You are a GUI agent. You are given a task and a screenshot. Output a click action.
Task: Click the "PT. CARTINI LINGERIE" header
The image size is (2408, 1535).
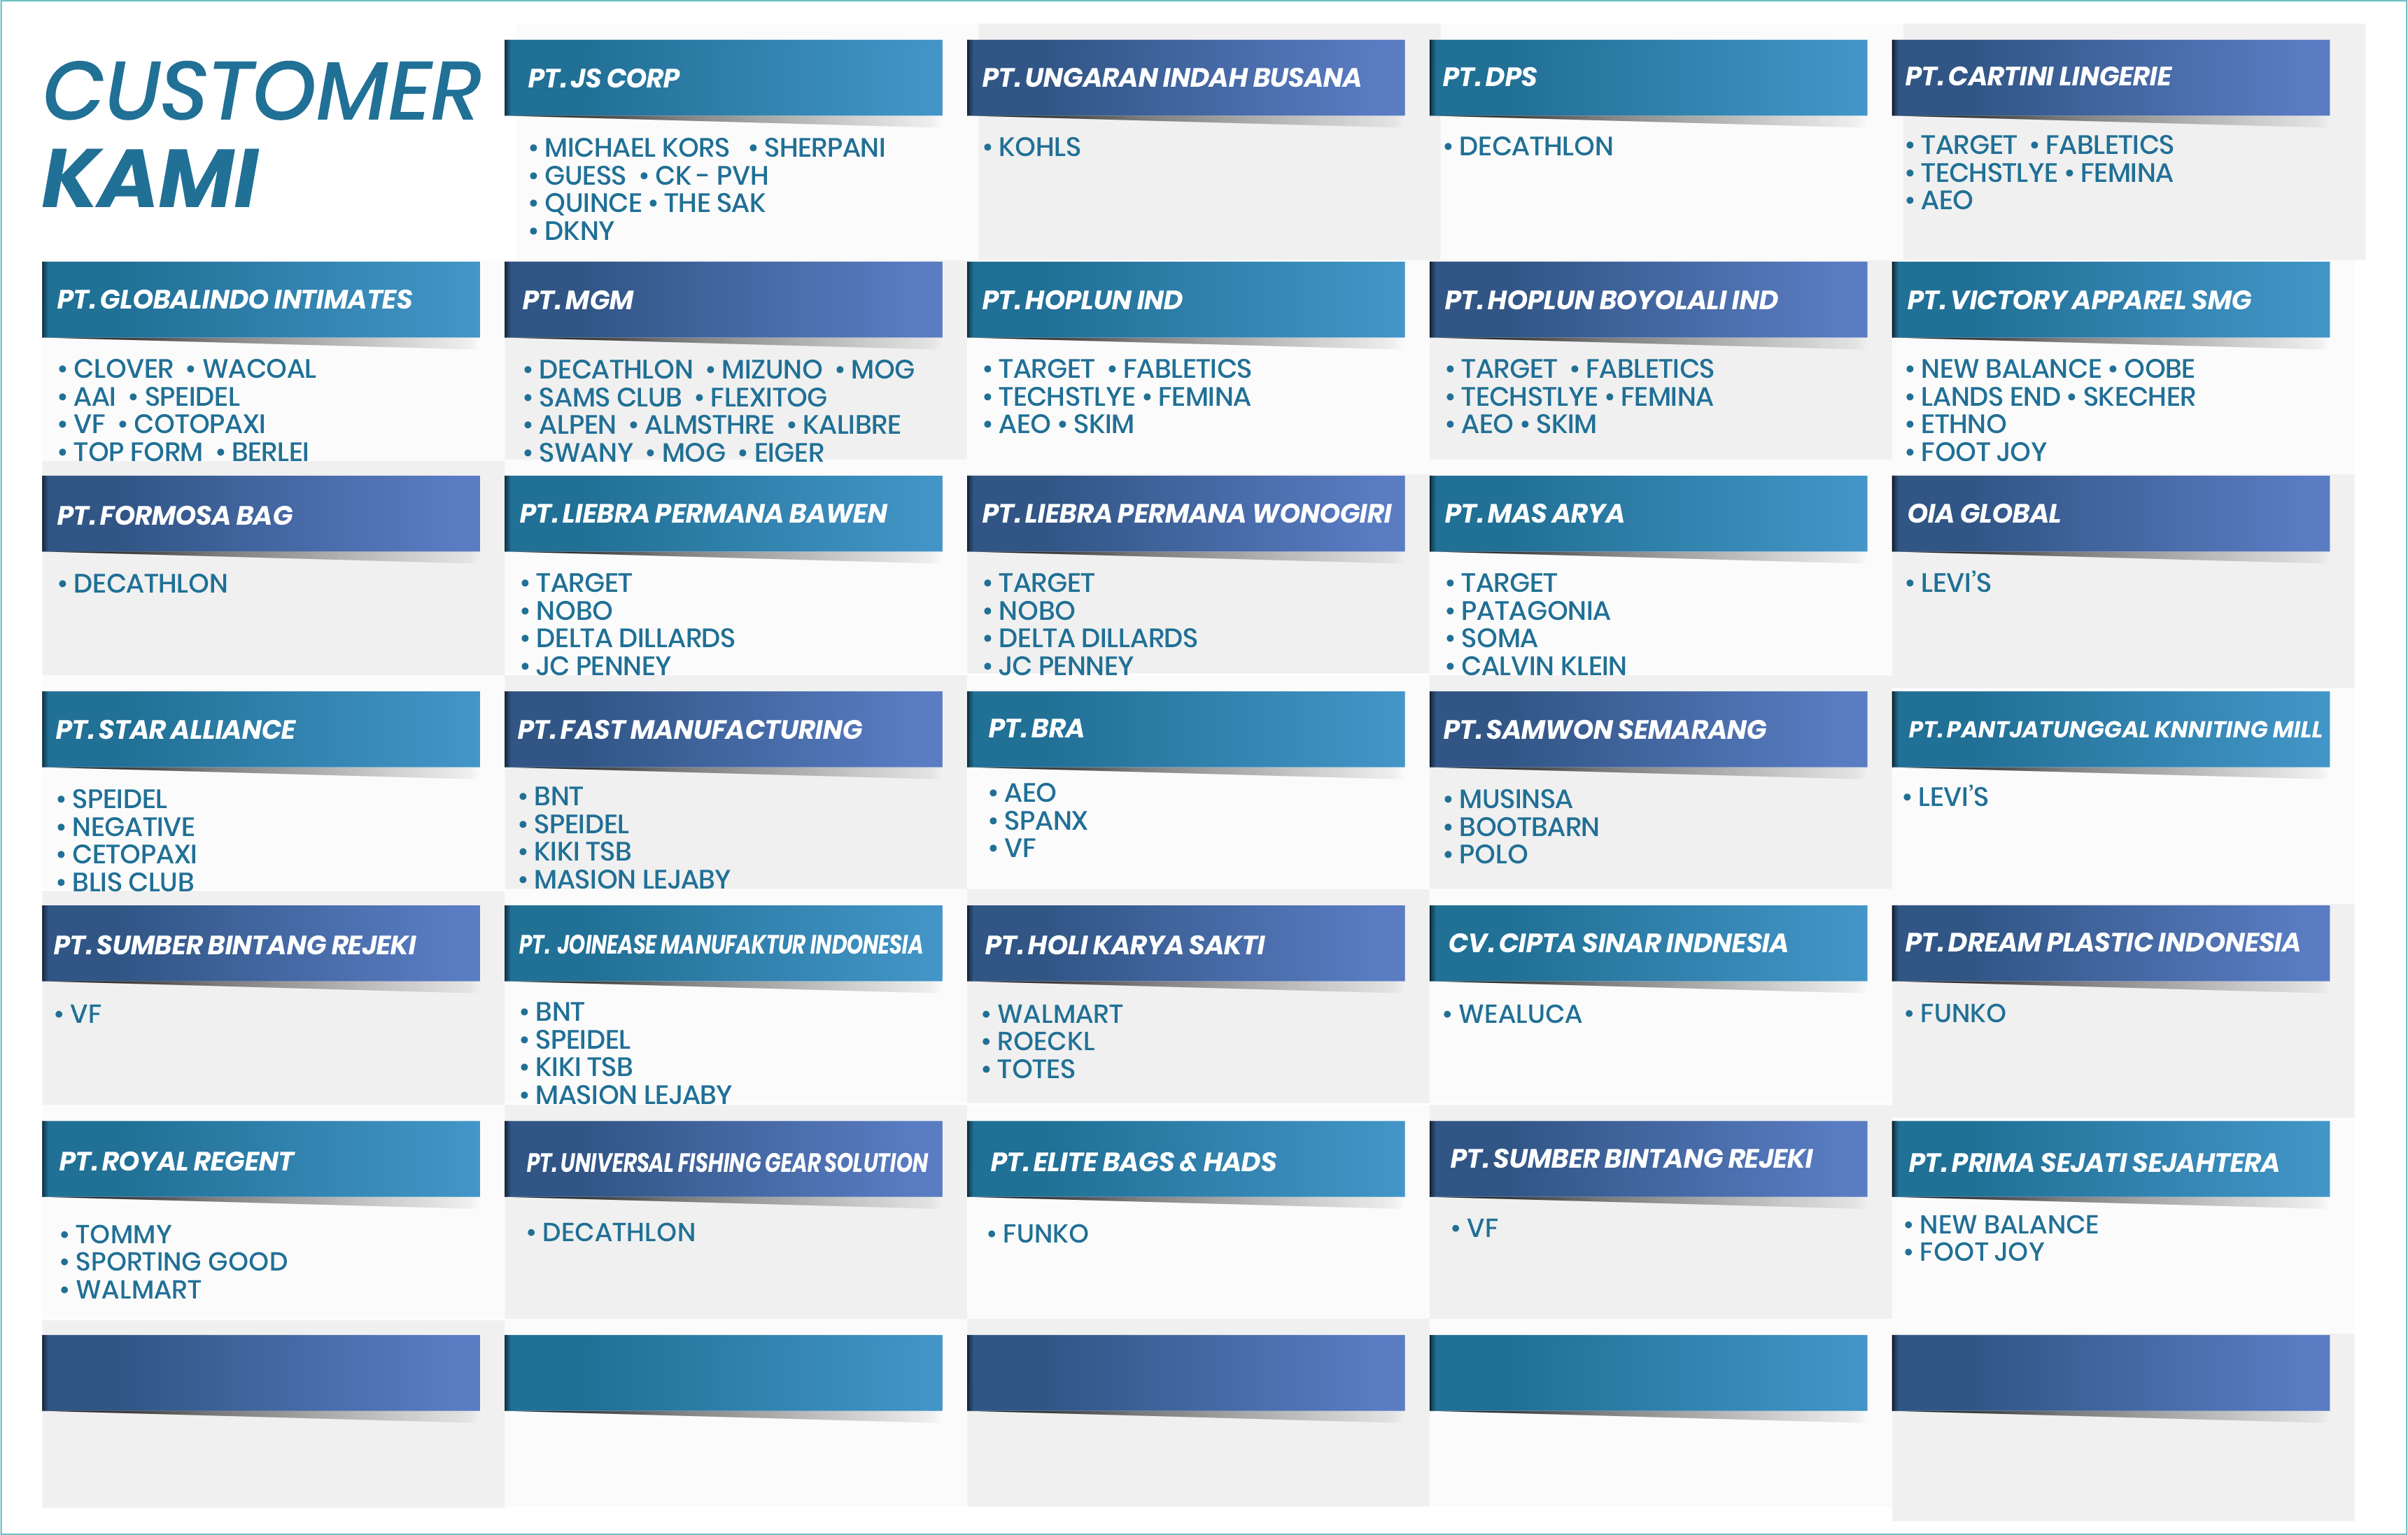(2110, 78)
